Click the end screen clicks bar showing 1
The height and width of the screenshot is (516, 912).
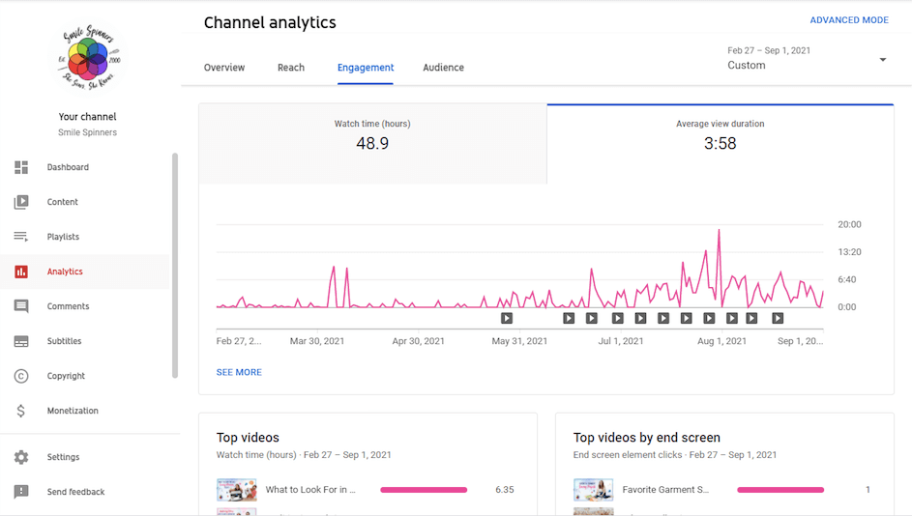click(780, 490)
